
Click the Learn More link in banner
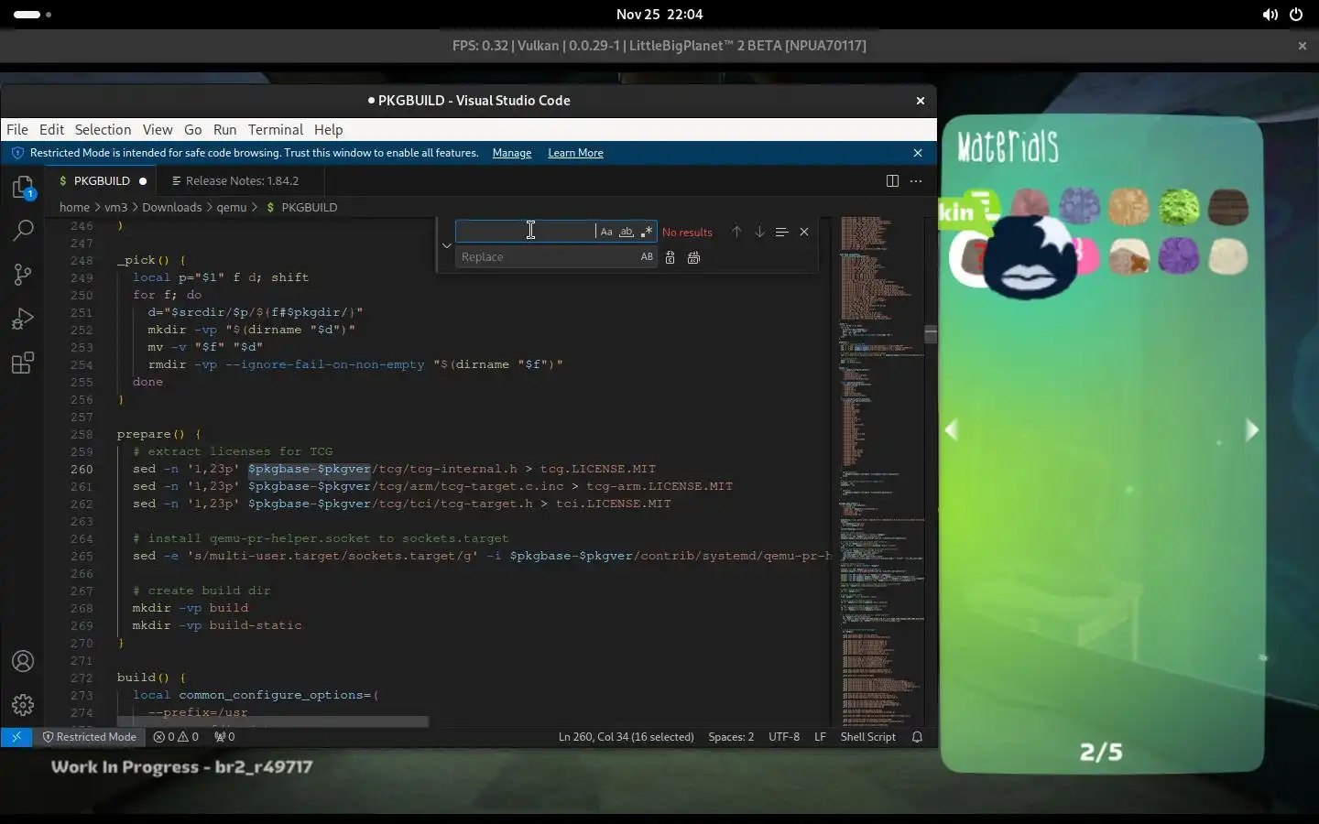click(x=575, y=153)
